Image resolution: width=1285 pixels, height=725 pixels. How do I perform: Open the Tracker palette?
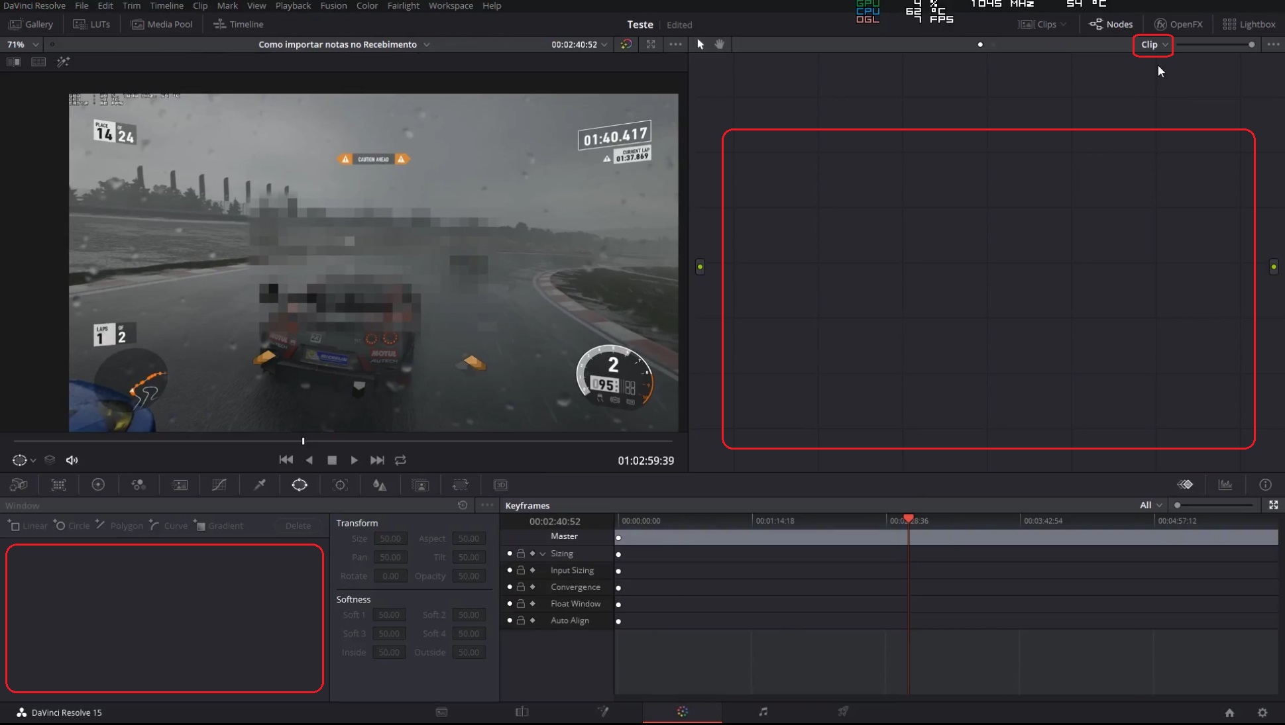pos(340,485)
